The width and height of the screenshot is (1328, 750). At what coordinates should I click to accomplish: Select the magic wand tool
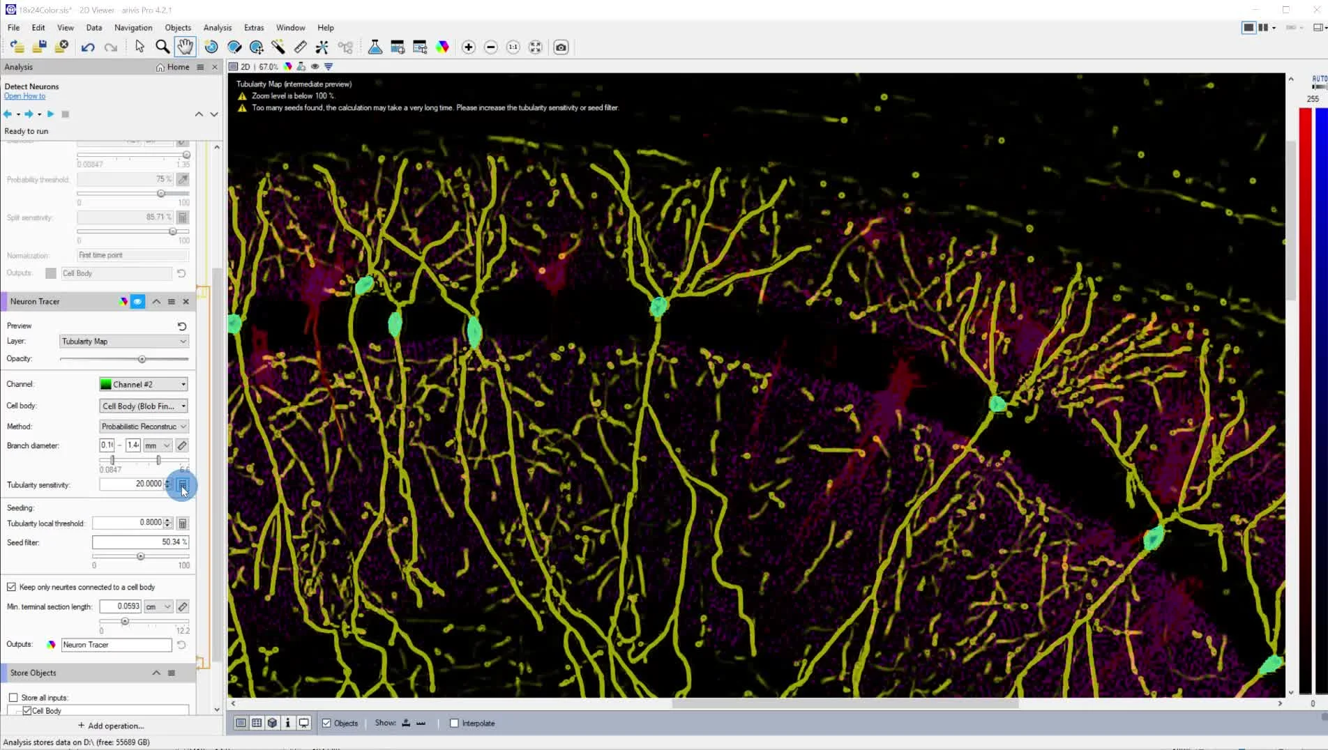click(x=278, y=47)
